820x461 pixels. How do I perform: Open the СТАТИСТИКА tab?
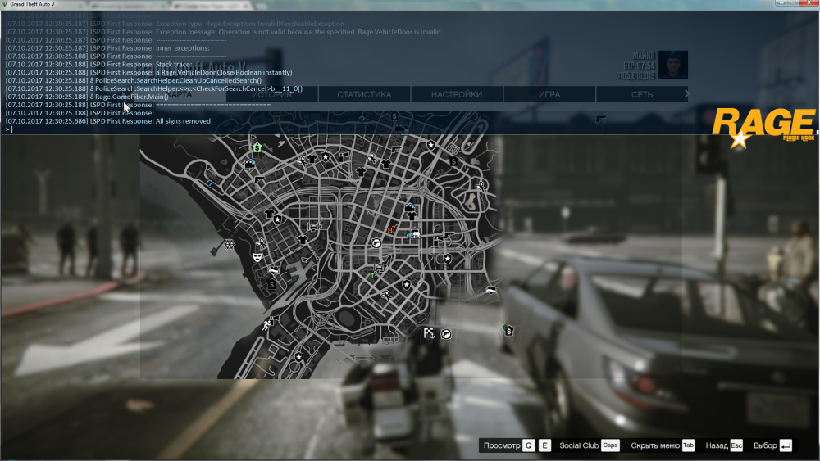(x=364, y=94)
